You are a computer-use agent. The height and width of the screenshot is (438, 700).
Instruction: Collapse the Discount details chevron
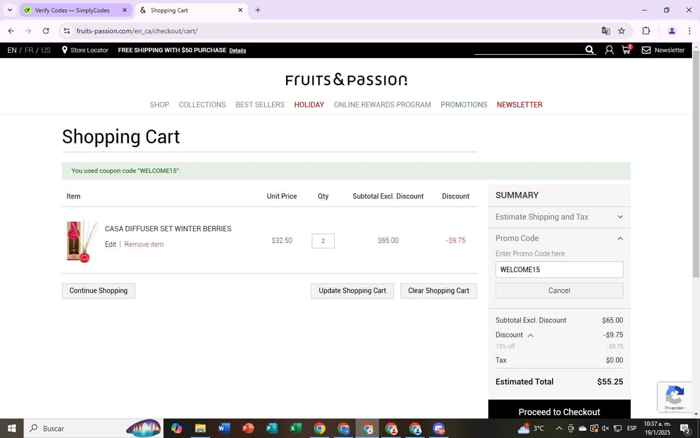click(x=531, y=335)
